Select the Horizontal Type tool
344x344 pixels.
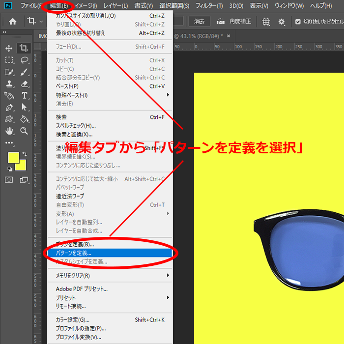tap(24, 95)
